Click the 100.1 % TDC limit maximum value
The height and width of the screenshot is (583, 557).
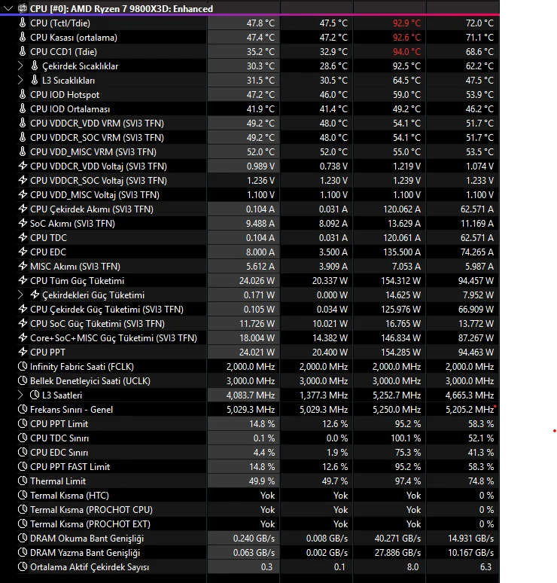406,438
